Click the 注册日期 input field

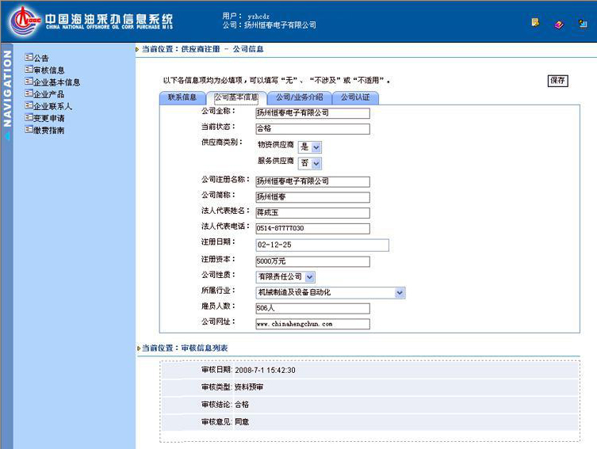322,245
